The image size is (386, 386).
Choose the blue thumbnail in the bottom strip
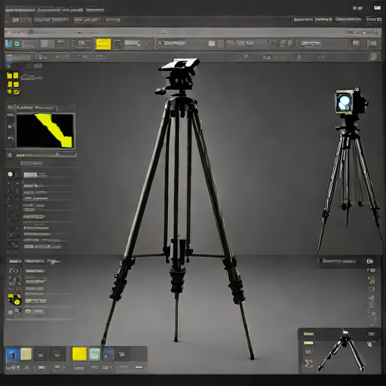pos(12,354)
